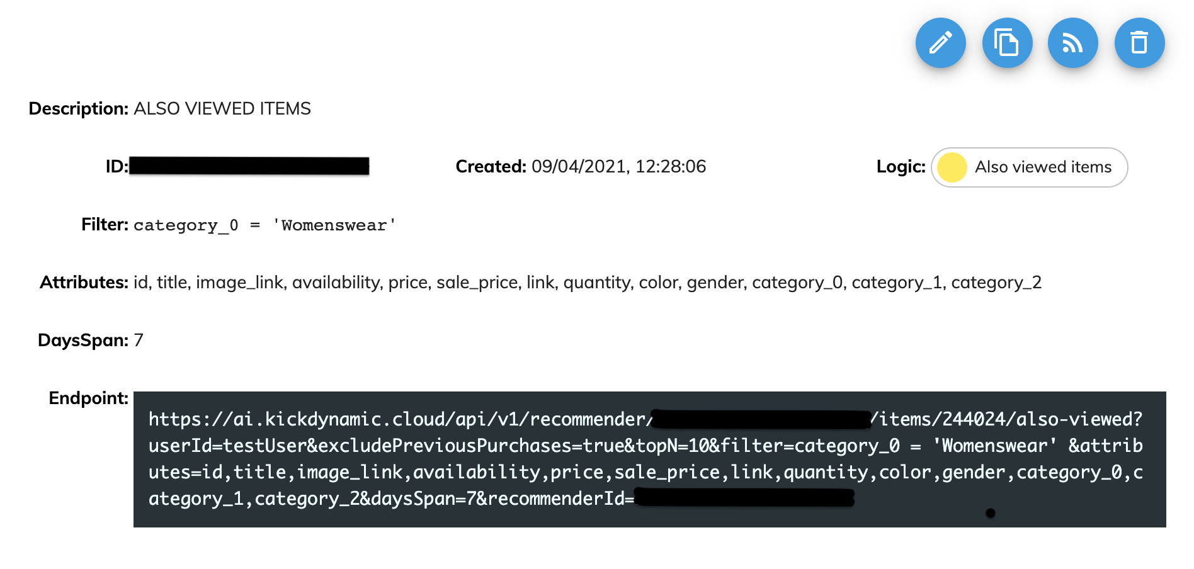The height and width of the screenshot is (569, 1194).
Task: Click the DaysSpan value 7
Action: (139, 341)
